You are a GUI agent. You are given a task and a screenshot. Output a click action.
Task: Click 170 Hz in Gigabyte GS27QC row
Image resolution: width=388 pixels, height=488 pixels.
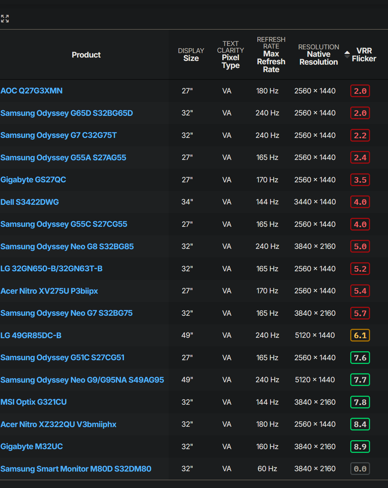[267, 180]
